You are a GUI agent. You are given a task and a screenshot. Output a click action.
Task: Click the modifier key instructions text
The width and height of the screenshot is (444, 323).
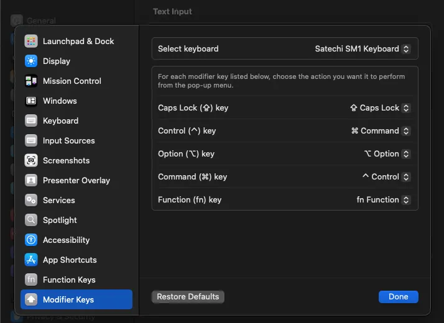[x=282, y=81]
